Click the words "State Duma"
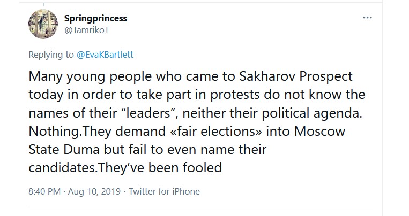Viewport: 409px width, 216px height. 64,148
